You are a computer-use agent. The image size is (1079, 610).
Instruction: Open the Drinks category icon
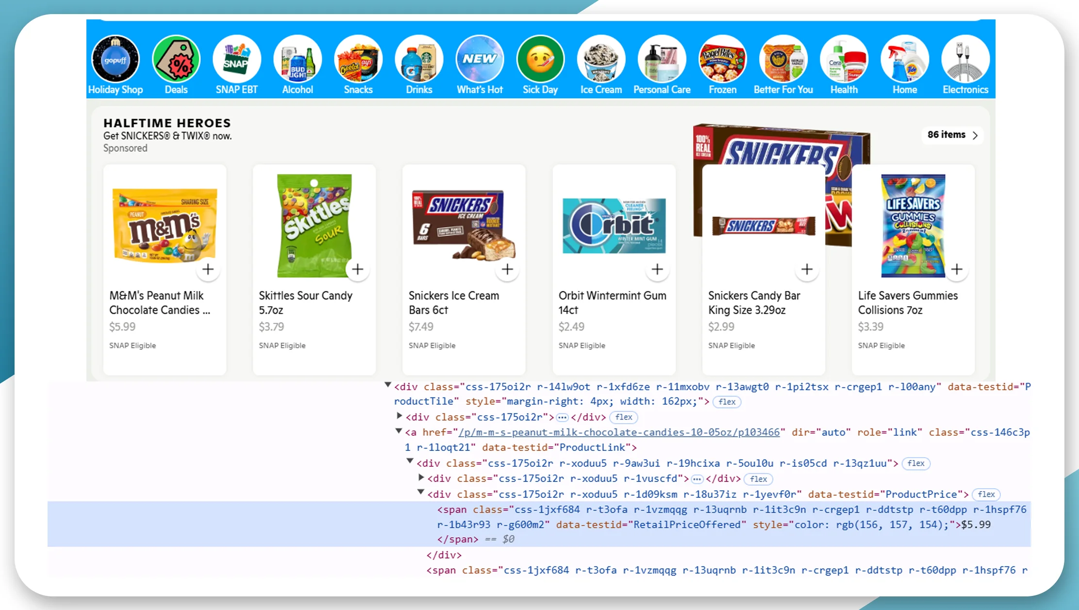[419, 59]
